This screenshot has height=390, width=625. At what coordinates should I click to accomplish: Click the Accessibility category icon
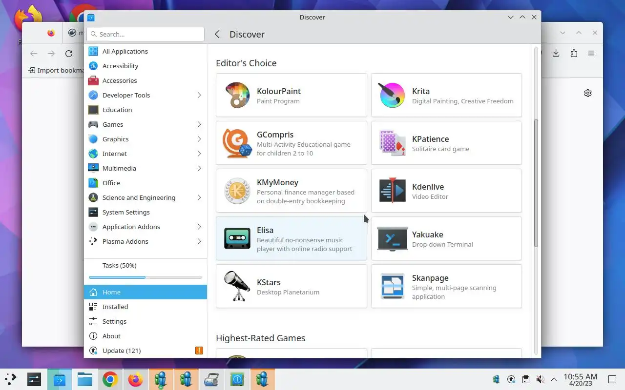[x=93, y=66]
